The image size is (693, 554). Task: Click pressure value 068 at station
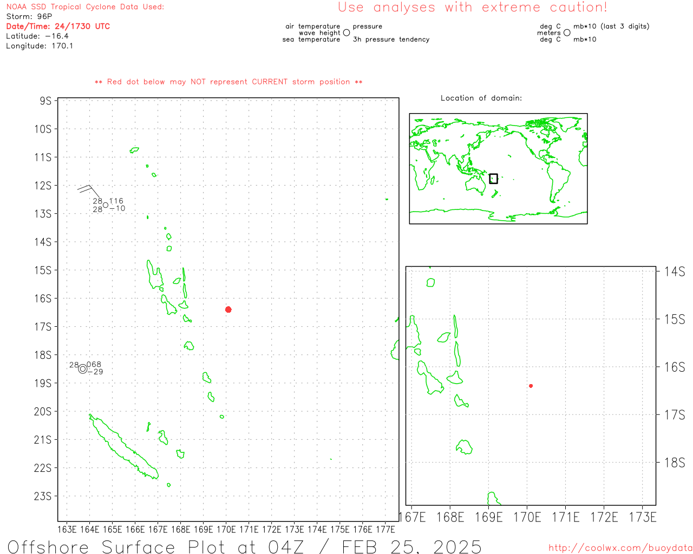94,365
